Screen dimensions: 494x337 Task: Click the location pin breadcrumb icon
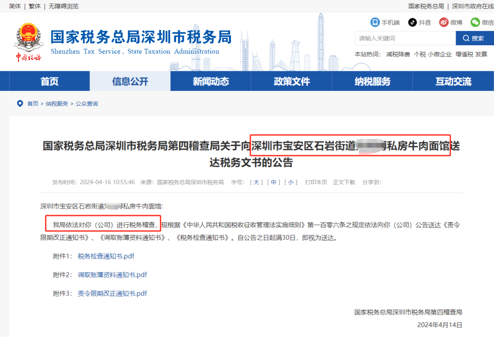(20, 104)
